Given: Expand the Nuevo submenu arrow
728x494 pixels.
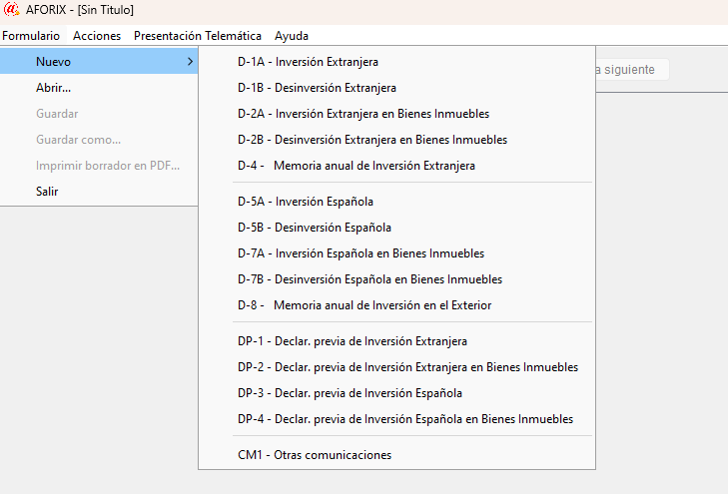Looking at the screenshot, I should click(x=189, y=62).
